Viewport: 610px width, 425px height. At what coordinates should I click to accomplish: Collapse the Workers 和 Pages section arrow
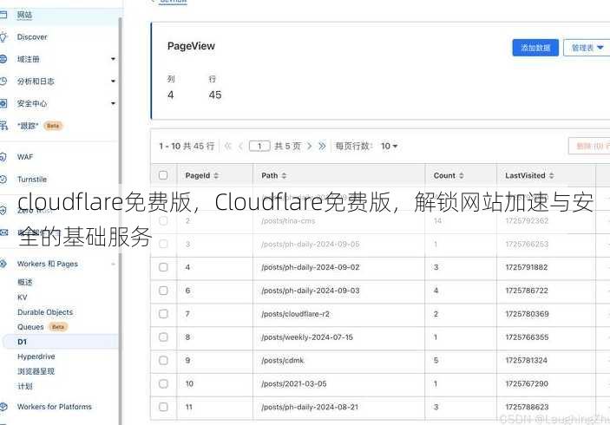(x=113, y=264)
